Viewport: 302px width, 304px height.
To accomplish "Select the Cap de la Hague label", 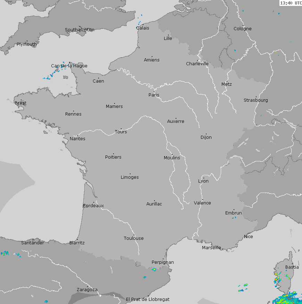I will 69,66.
